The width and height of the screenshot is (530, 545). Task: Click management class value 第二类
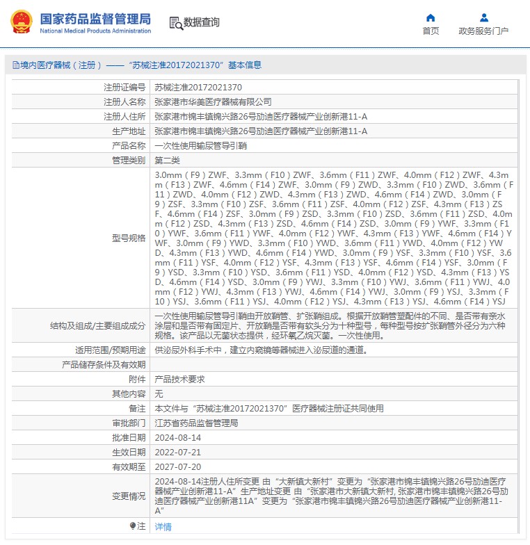(167, 160)
